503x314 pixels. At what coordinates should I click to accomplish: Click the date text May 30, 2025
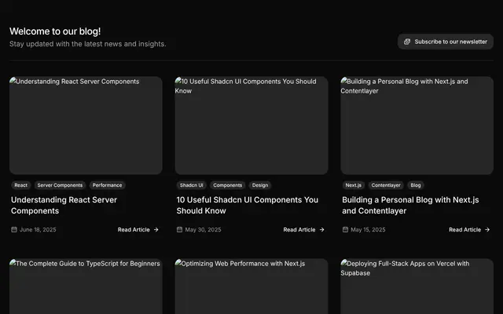click(x=203, y=230)
